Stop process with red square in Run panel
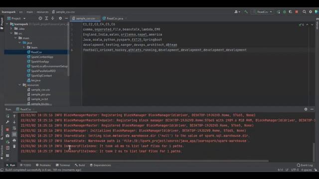Screen dimensions: 319x179 tap(7, 129)
